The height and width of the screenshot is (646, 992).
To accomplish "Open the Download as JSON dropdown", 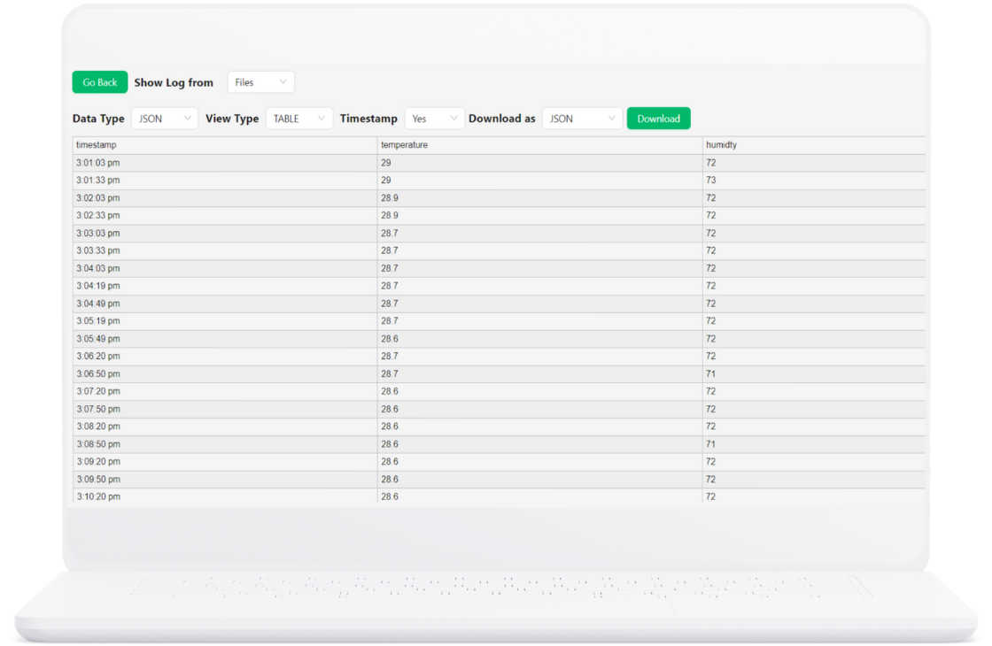I will tap(583, 119).
